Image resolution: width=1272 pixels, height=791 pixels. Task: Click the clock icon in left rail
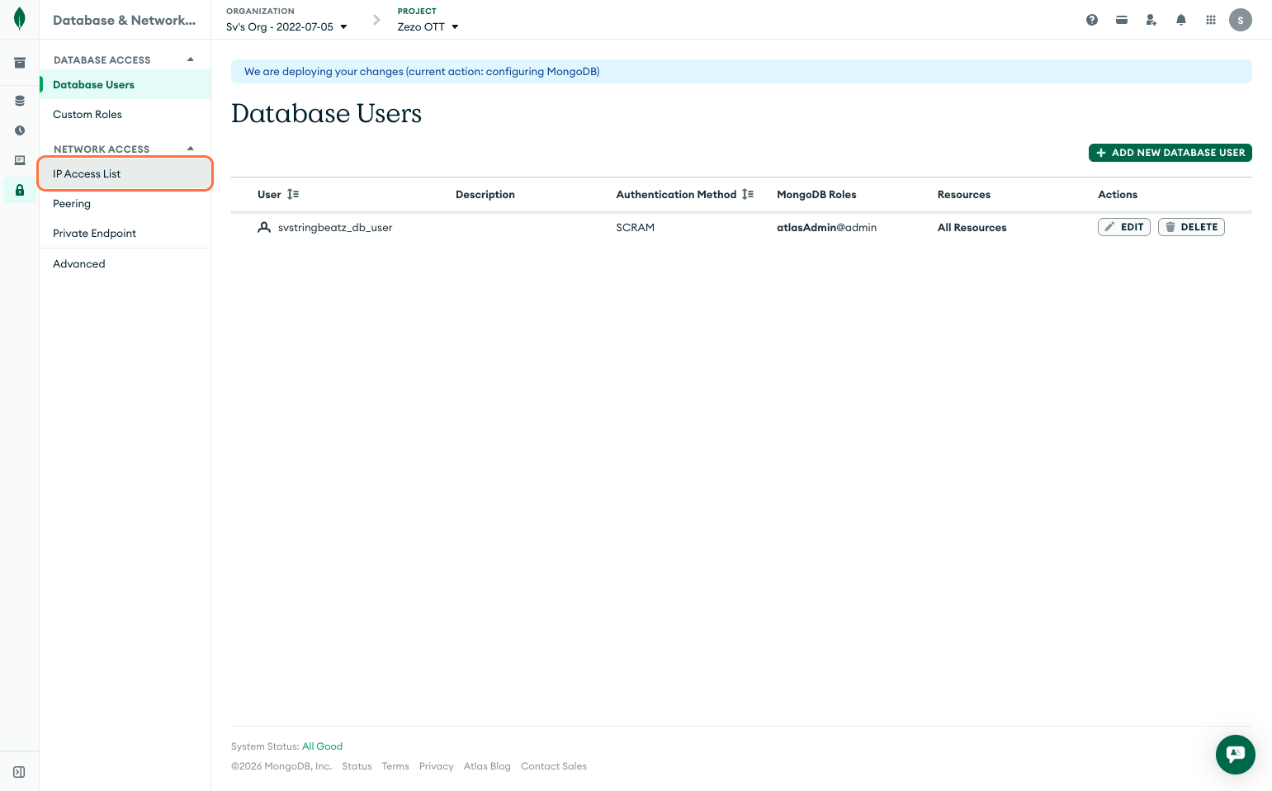point(20,130)
